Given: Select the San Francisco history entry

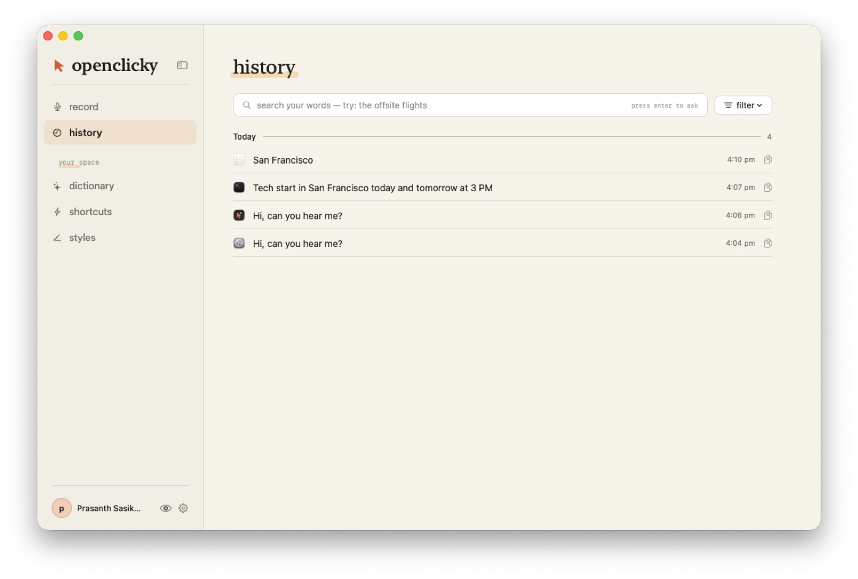Looking at the screenshot, I should click(502, 160).
